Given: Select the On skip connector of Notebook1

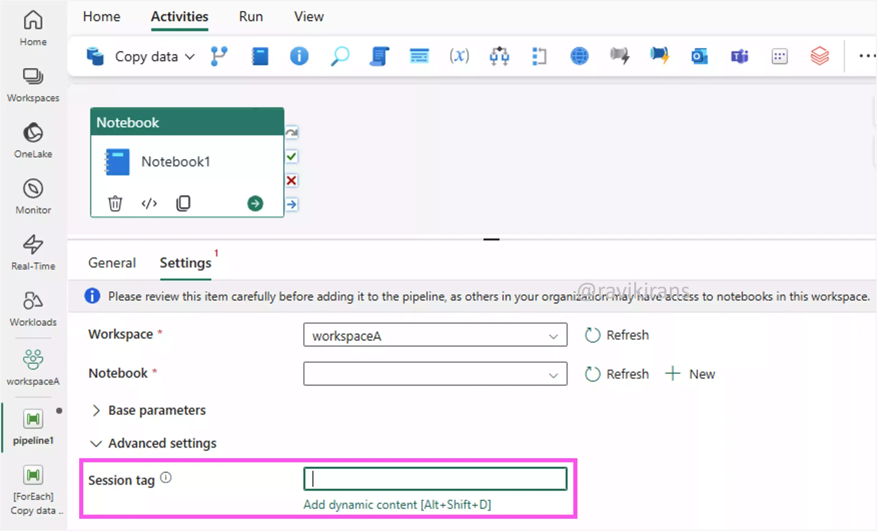Looking at the screenshot, I should coord(292,133).
